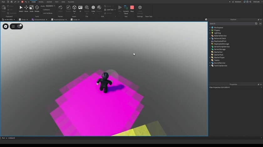Activate the Move tool
The image size is (263, 147).
click(26, 9)
